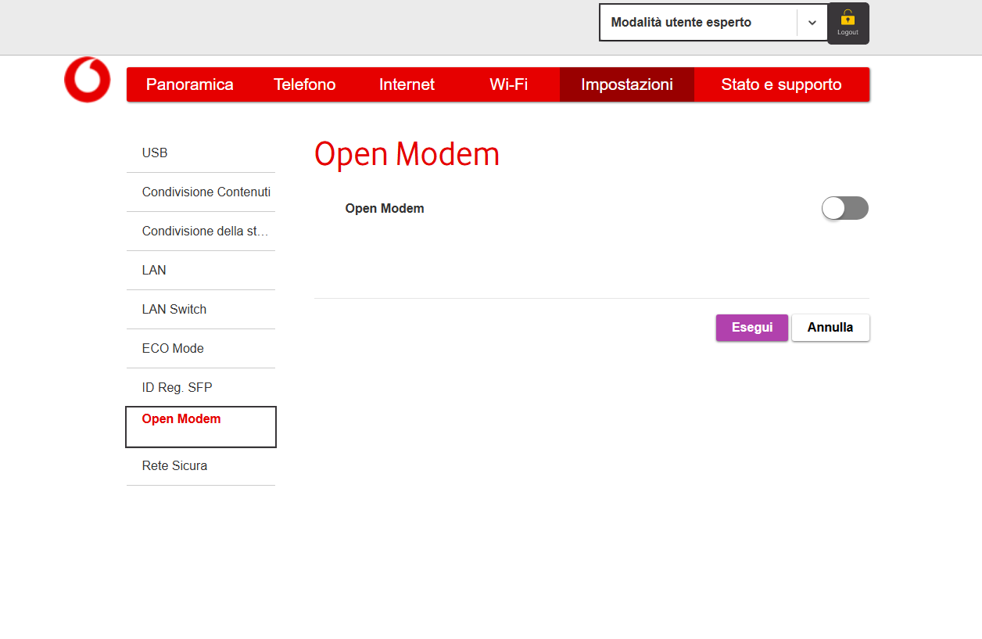Click the Vodafone logo icon

tap(88, 80)
